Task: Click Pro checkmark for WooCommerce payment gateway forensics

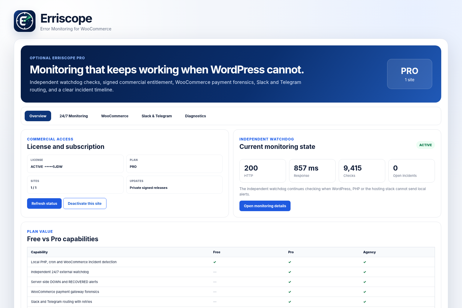Action: [290, 292]
